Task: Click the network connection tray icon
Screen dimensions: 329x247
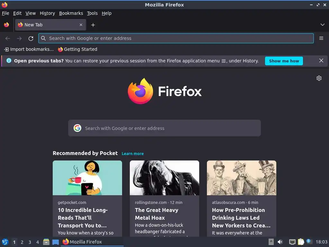Action: point(292,242)
